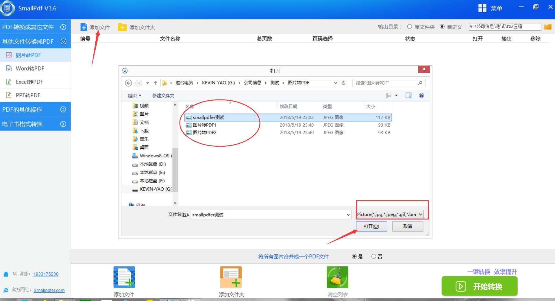Open recent locations dropdown arrow

[x=147, y=83]
